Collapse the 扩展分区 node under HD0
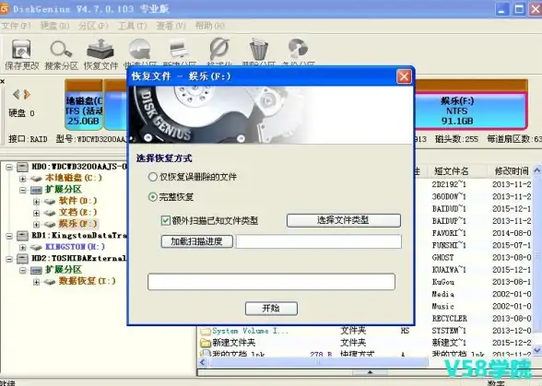Screen dimensions: 542x386 point(22,190)
